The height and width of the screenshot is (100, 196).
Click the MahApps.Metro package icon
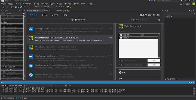(x=31, y=29)
